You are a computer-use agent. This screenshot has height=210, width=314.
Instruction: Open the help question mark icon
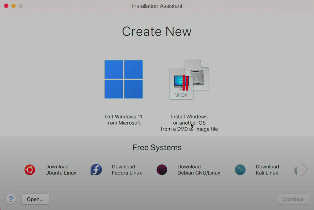[11, 199]
